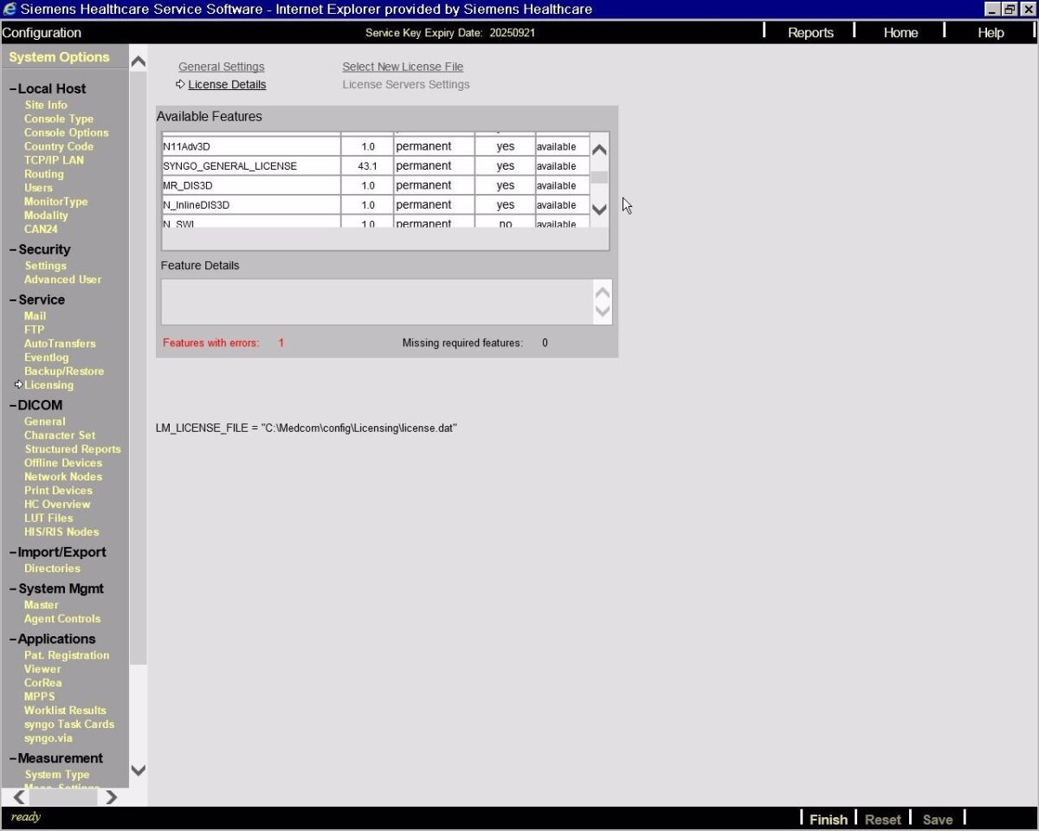Click features list scroll up arrow
The image size is (1039, 831).
click(599, 149)
